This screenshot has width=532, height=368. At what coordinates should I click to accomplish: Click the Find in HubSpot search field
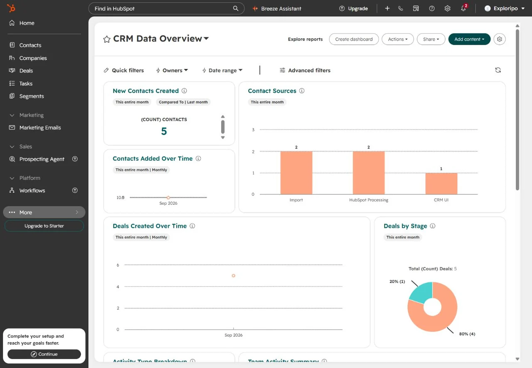pos(166,8)
